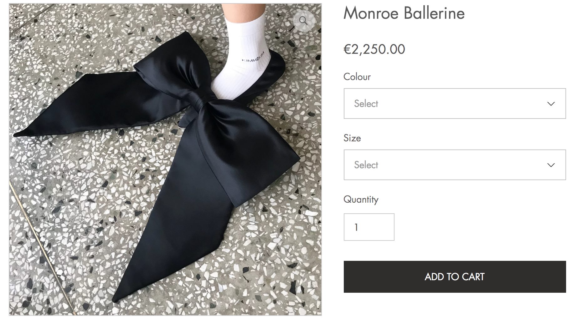Click the magnifier zoom icon on product image
Screen dimensions: 583x319
coord(303,21)
